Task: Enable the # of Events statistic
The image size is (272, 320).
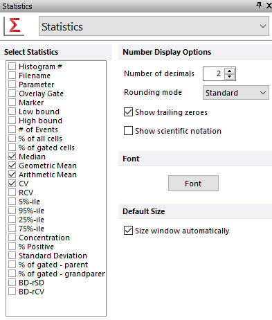Action: 12,130
